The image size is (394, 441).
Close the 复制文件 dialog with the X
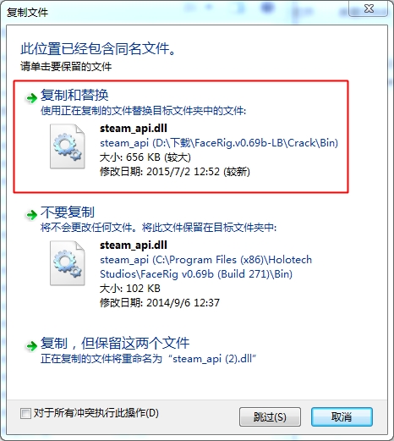369,8
